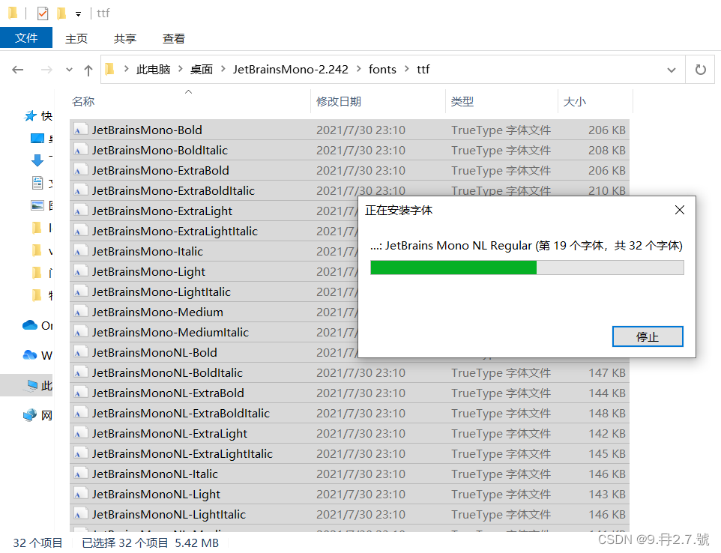The height and width of the screenshot is (553, 721).
Task: Select file name JetBrainsMonoNL-ExtraBoldItalic
Action: [x=181, y=414]
